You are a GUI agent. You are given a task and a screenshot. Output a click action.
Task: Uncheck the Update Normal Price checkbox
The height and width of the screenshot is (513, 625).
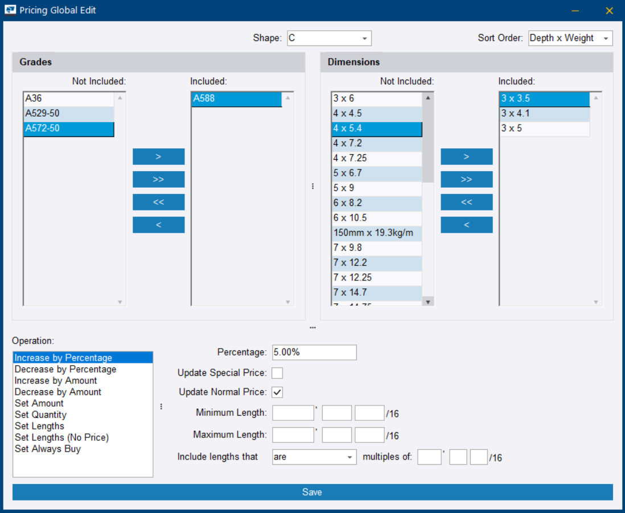pyautogui.click(x=277, y=392)
